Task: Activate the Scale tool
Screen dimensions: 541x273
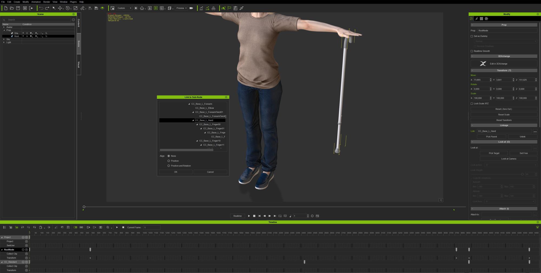Action: point(75,8)
